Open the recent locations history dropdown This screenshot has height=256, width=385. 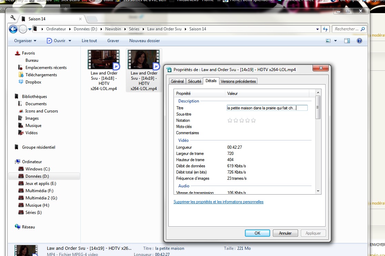pos(30,29)
